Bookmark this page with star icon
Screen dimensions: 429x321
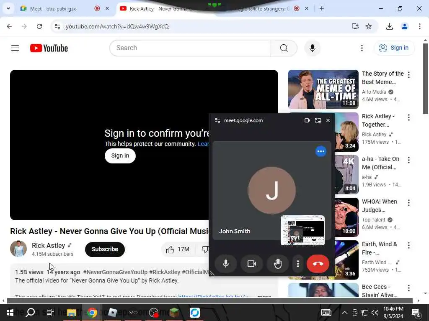pyautogui.click(x=369, y=26)
